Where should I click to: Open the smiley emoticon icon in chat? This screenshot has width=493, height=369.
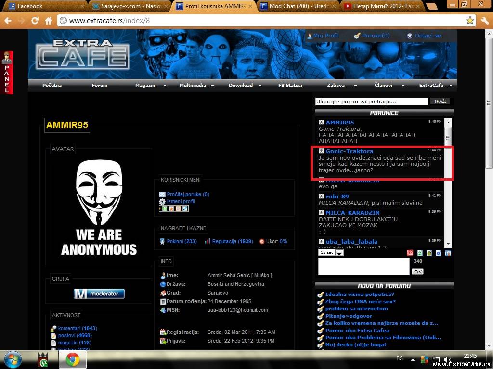click(x=429, y=253)
